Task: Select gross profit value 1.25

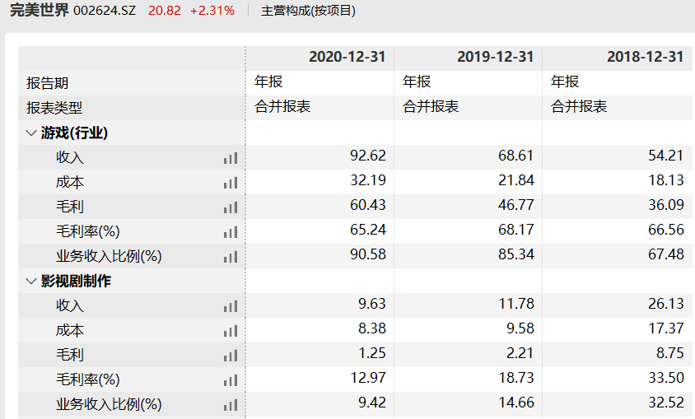Action: [372, 353]
